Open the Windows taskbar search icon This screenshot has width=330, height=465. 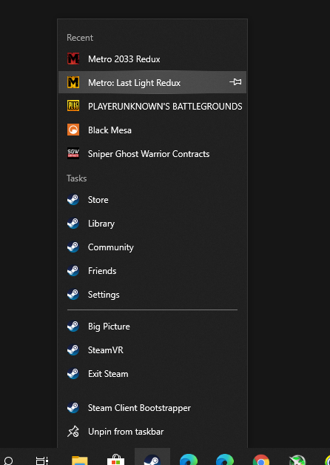8,461
